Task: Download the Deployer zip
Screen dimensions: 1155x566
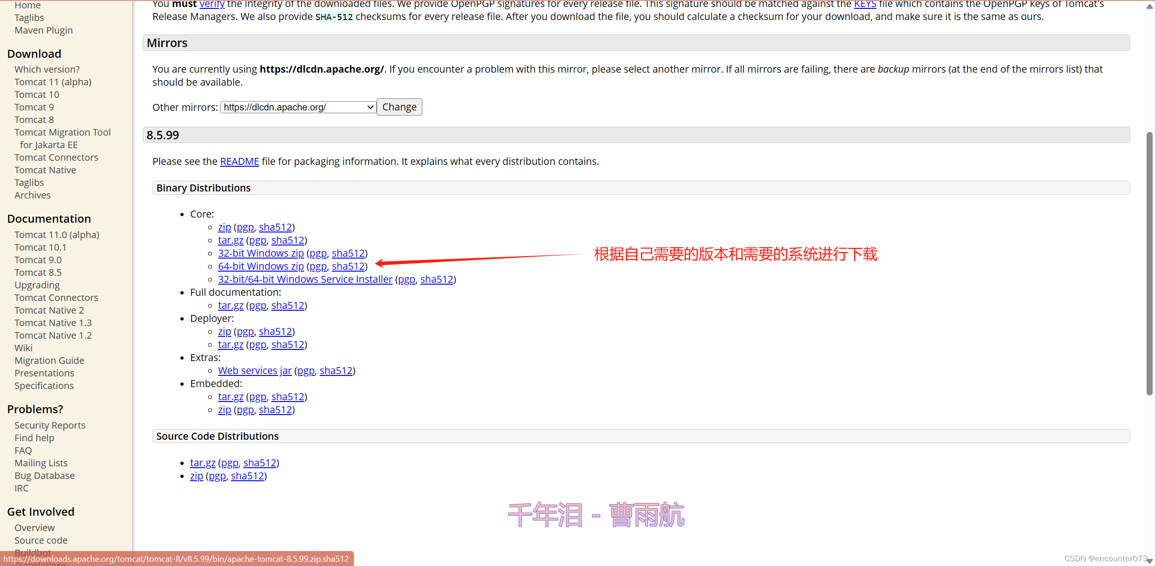Action: (224, 332)
